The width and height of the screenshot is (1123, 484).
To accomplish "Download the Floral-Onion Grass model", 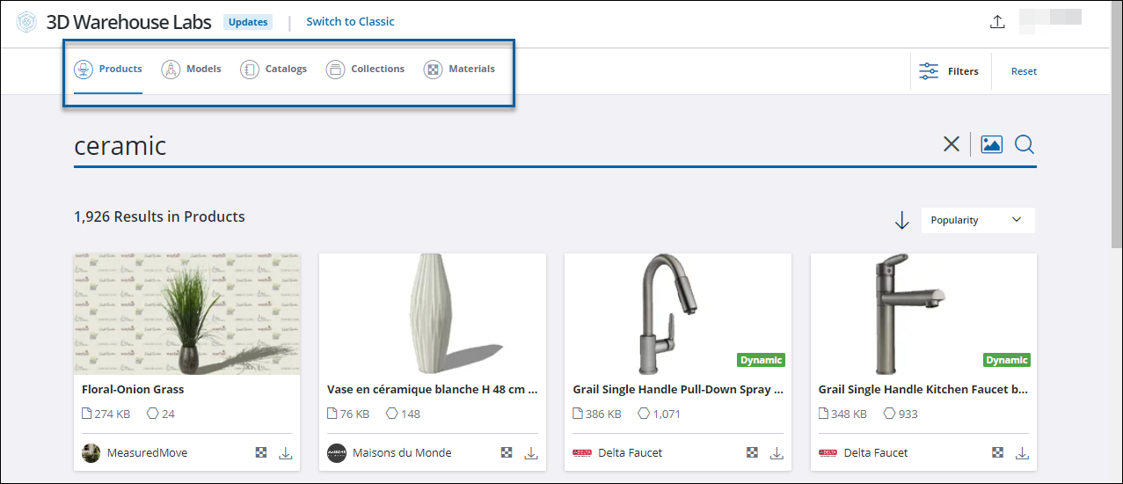I will point(286,453).
